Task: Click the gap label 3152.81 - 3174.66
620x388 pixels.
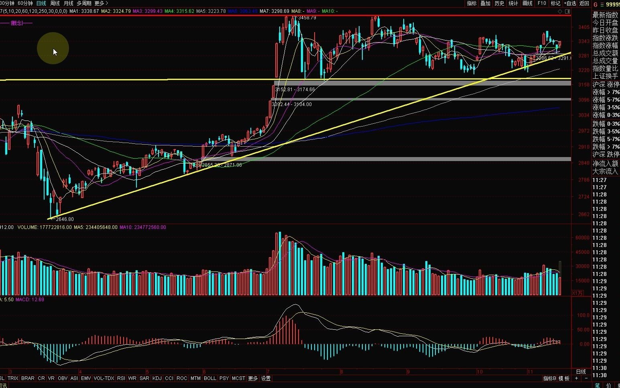Action: pyautogui.click(x=295, y=90)
